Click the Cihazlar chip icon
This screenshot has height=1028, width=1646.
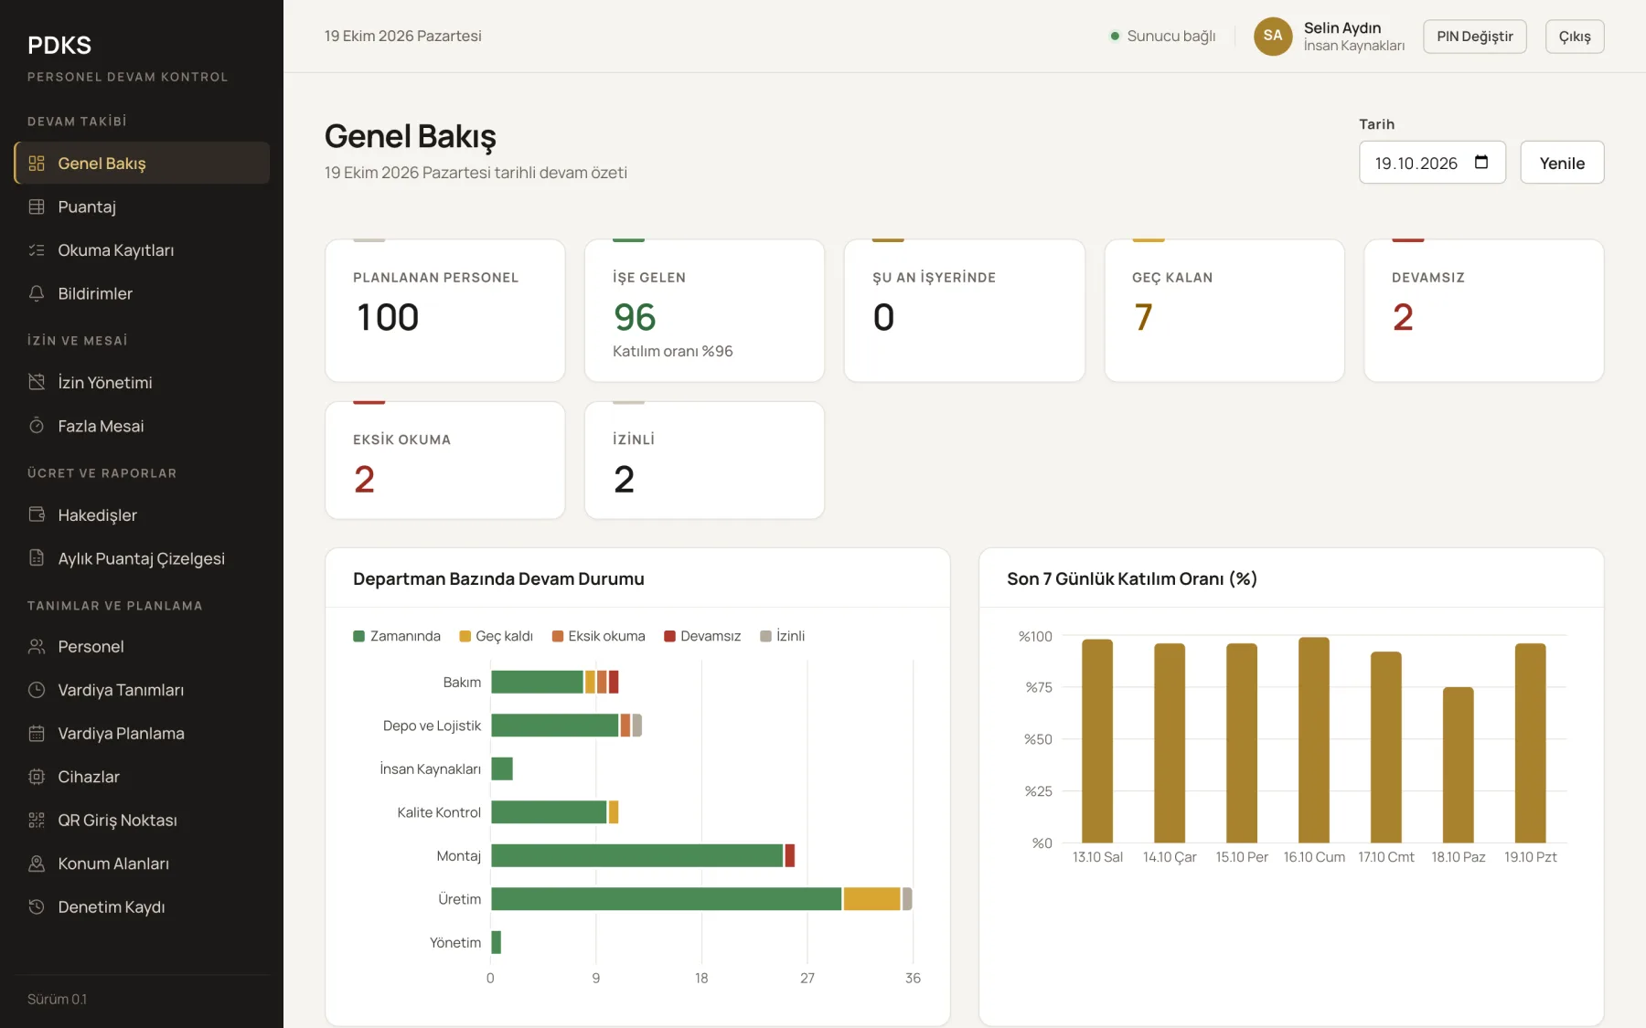point(37,777)
